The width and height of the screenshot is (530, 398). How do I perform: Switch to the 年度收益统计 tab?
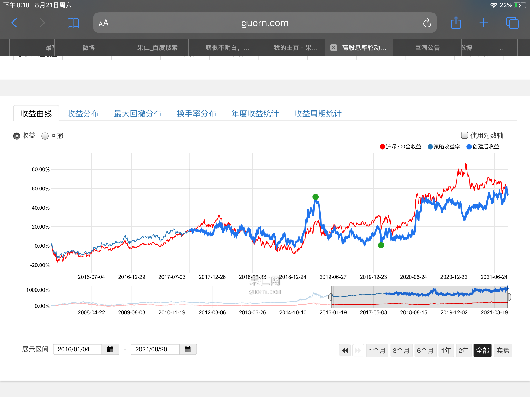pos(255,113)
